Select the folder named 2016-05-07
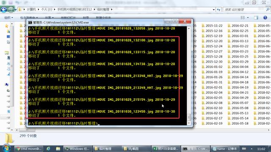Screen dimensions: 271x152 pos(240,103)
